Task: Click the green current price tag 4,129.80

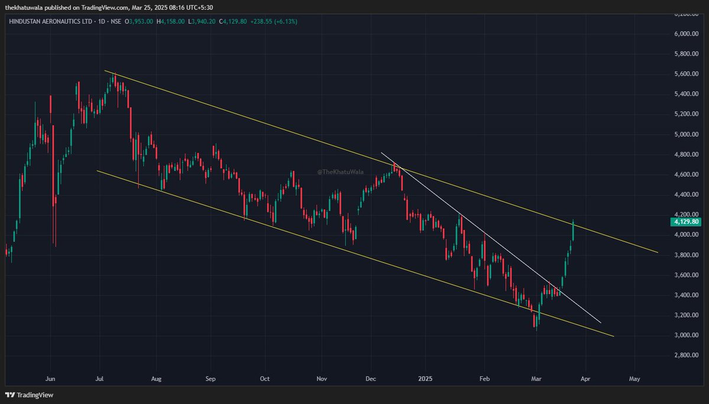Action: [685, 221]
